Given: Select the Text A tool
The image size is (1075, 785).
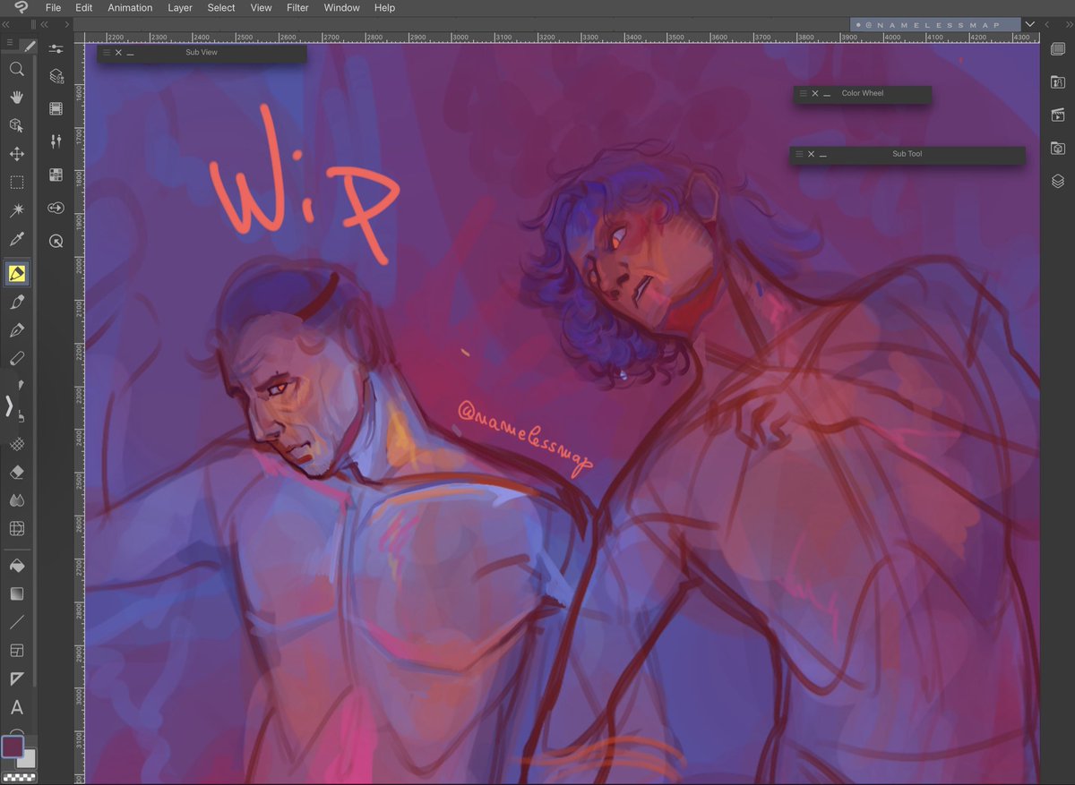Looking at the screenshot, I should point(16,707).
